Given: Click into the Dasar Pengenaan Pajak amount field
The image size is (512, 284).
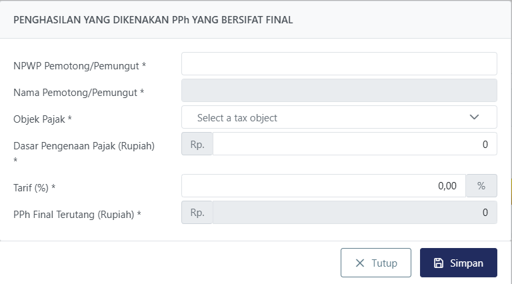Looking at the screenshot, I should (353, 144).
